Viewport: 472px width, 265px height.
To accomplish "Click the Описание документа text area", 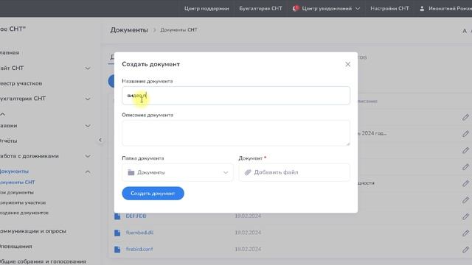I will pyautogui.click(x=236, y=133).
